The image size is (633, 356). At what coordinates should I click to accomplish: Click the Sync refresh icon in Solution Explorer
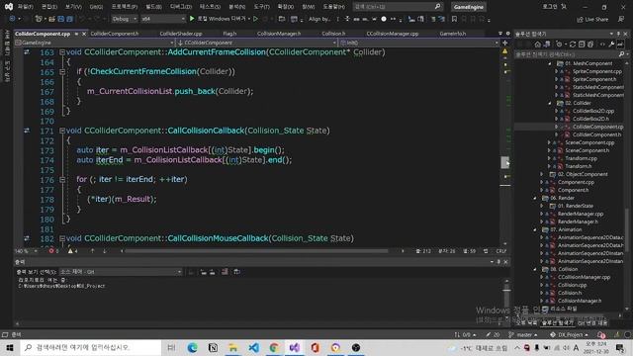pos(572,44)
